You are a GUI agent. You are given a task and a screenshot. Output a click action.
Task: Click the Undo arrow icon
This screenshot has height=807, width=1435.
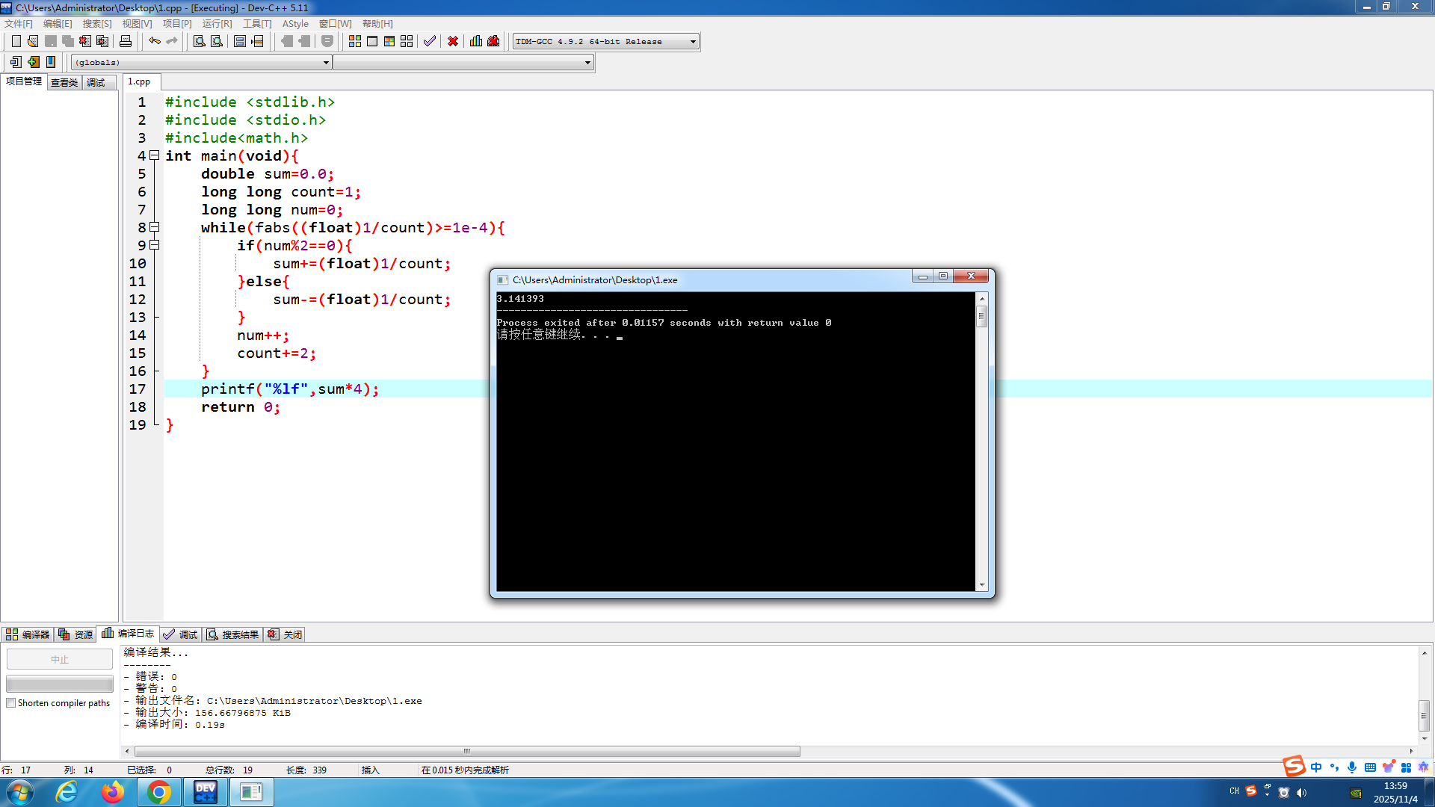155,41
